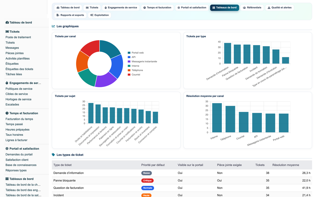Open the Escalades sidebar link

point(12,104)
